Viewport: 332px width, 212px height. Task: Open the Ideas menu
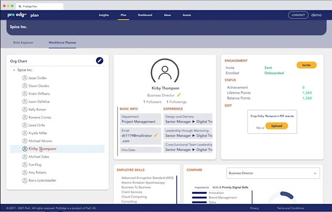coord(167,15)
